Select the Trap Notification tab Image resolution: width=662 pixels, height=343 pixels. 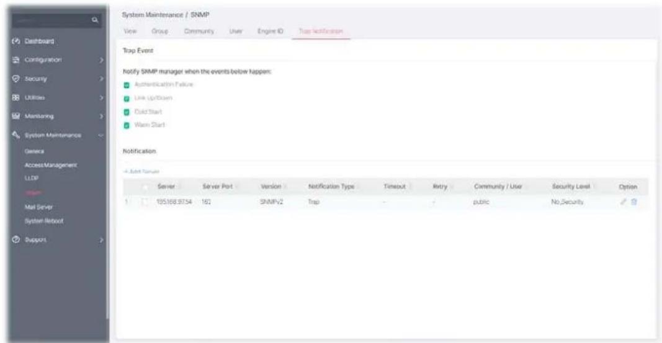point(321,31)
